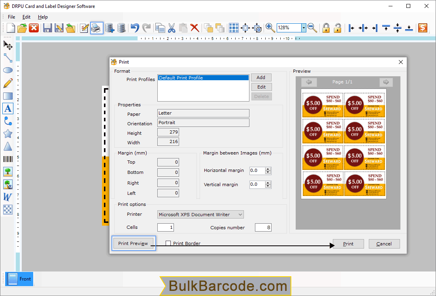436x296 pixels.
Task: Cancel the Print dialog
Action: tap(384, 244)
